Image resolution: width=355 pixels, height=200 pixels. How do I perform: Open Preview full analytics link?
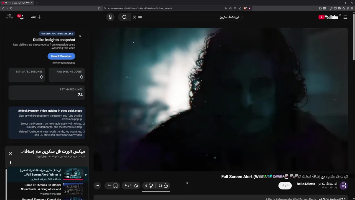[x=64, y=63]
